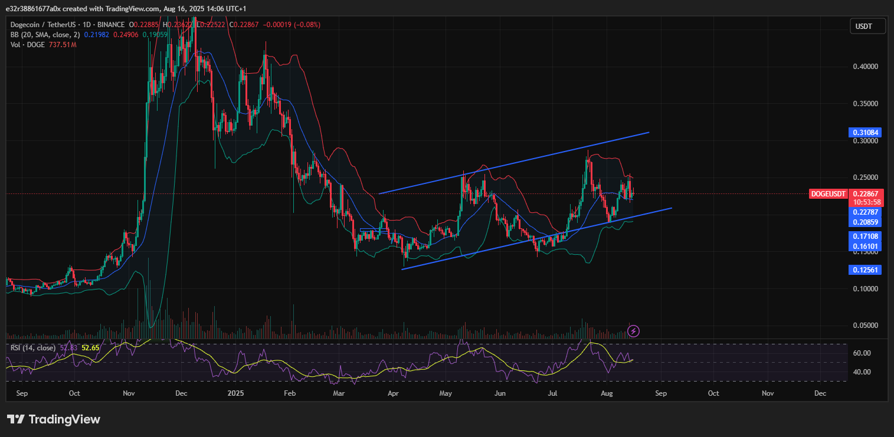The width and height of the screenshot is (894, 437).
Task: Click the Feb label on time axis
Action: point(290,392)
